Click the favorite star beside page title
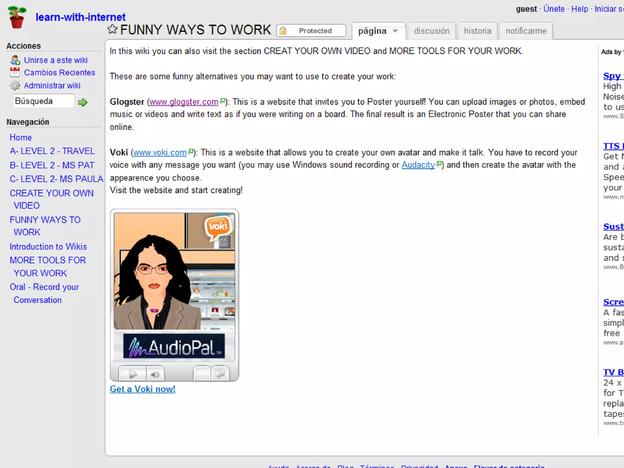Viewport: 624px width, 468px height. tap(112, 30)
